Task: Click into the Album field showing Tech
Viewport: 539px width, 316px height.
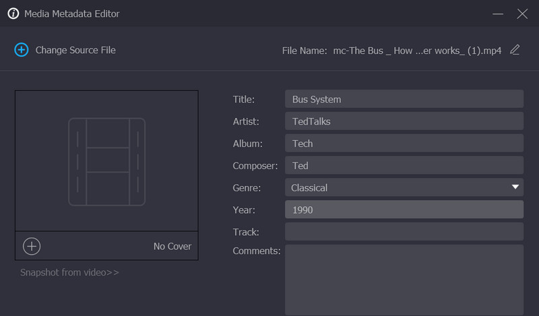Action: (x=404, y=144)
